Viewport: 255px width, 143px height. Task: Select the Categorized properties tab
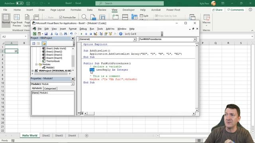(50, 89)
